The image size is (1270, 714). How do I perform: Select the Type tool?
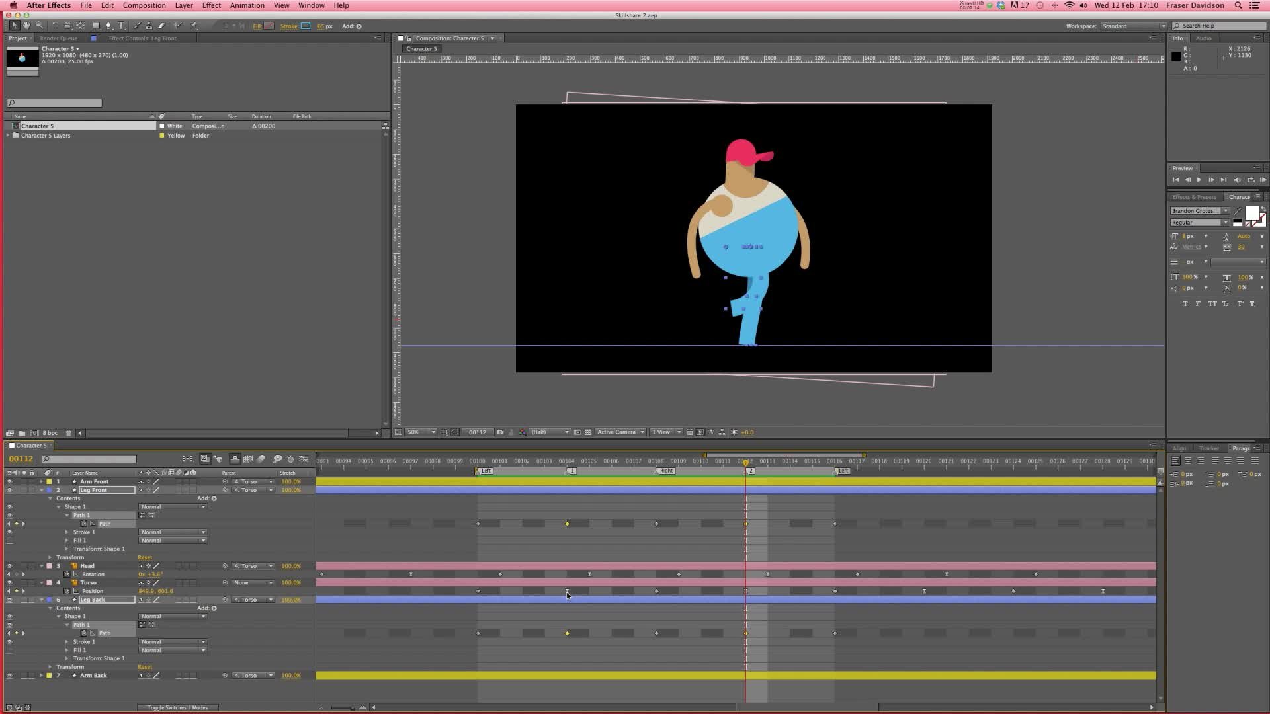click(x=122, y=26)
